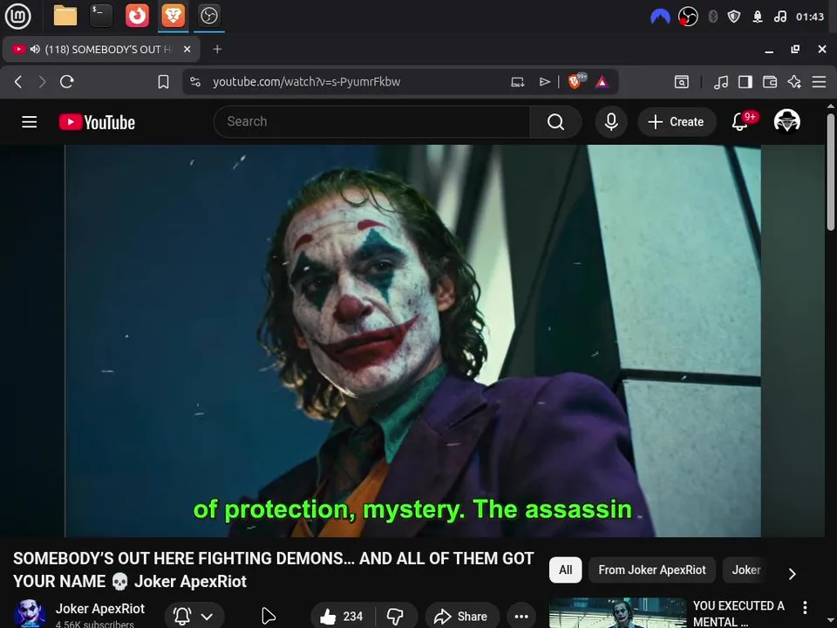Select the SOMEBODY'S OUT HERE browser tab

(101, 49)
